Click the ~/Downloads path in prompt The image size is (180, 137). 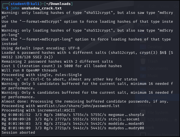coord(58,4)
